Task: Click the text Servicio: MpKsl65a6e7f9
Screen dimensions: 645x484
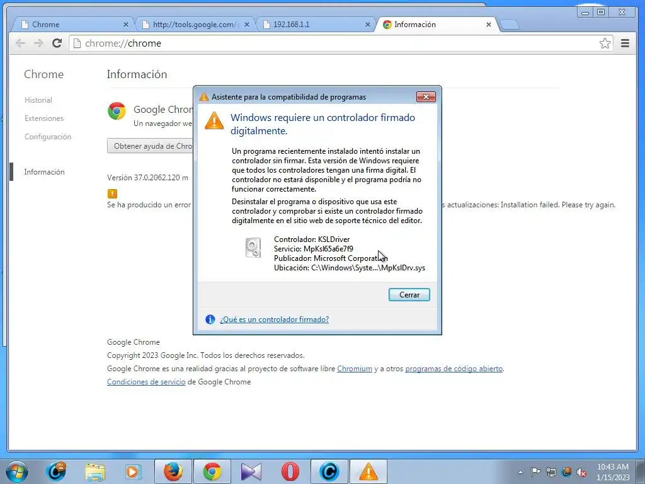Action: point(314,249)
